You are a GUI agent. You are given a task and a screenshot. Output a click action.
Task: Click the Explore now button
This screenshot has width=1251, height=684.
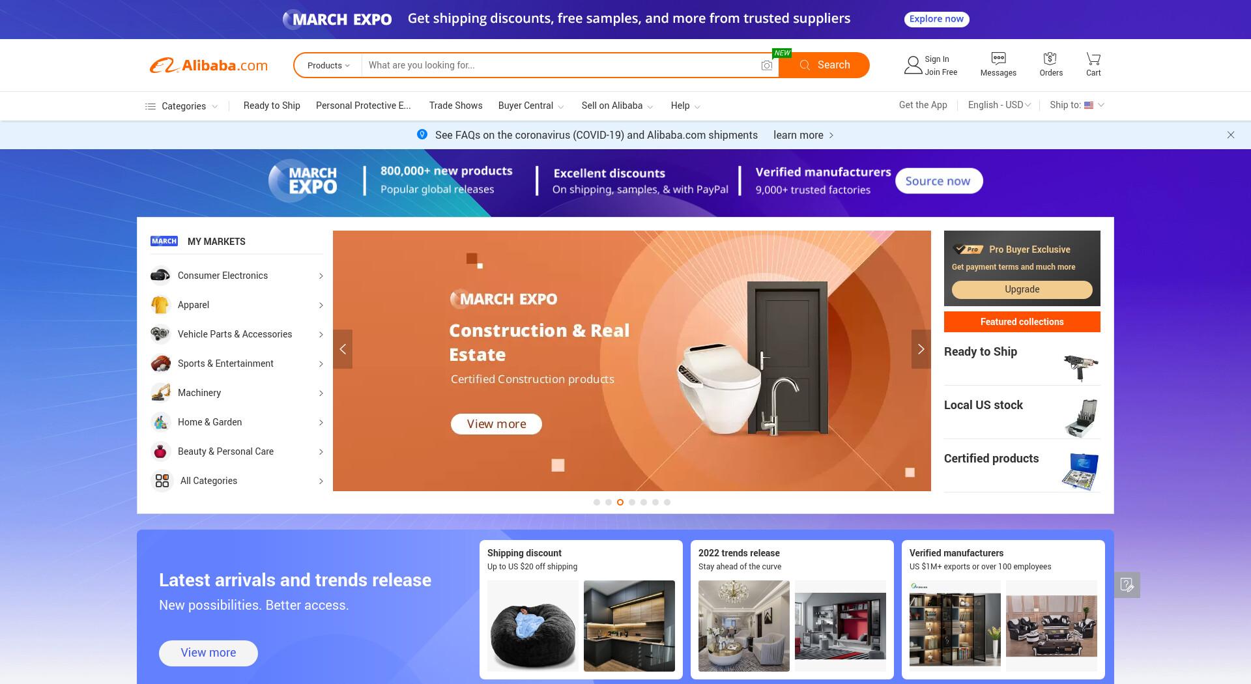tap(936, 19)
